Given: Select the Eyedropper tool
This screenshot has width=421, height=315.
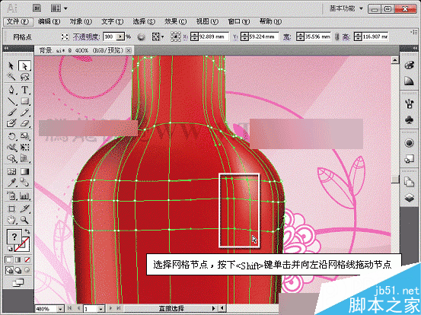Looking at the screenshot, I should (x=11, y=183).
